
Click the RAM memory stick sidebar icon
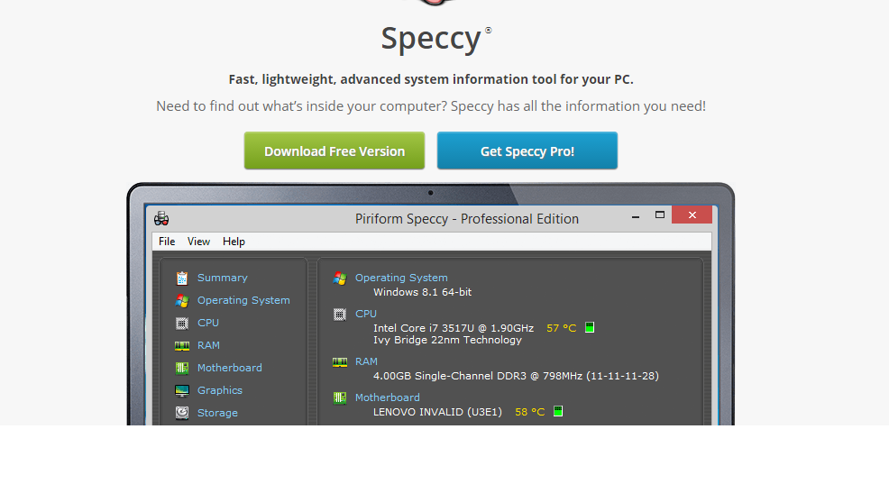182,345
